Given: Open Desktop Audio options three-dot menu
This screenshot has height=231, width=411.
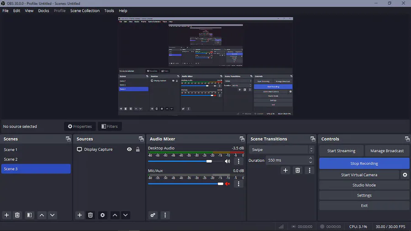Looking at the screenshot, I should [238, 161].
